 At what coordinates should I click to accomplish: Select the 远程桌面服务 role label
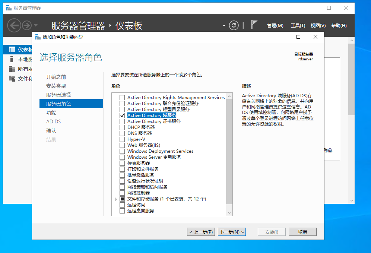(140, 211)
